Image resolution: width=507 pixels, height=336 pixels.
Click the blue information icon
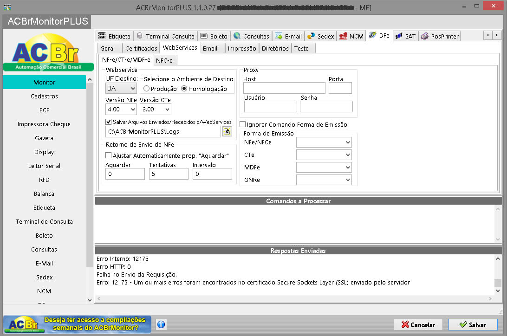(161, 324)
